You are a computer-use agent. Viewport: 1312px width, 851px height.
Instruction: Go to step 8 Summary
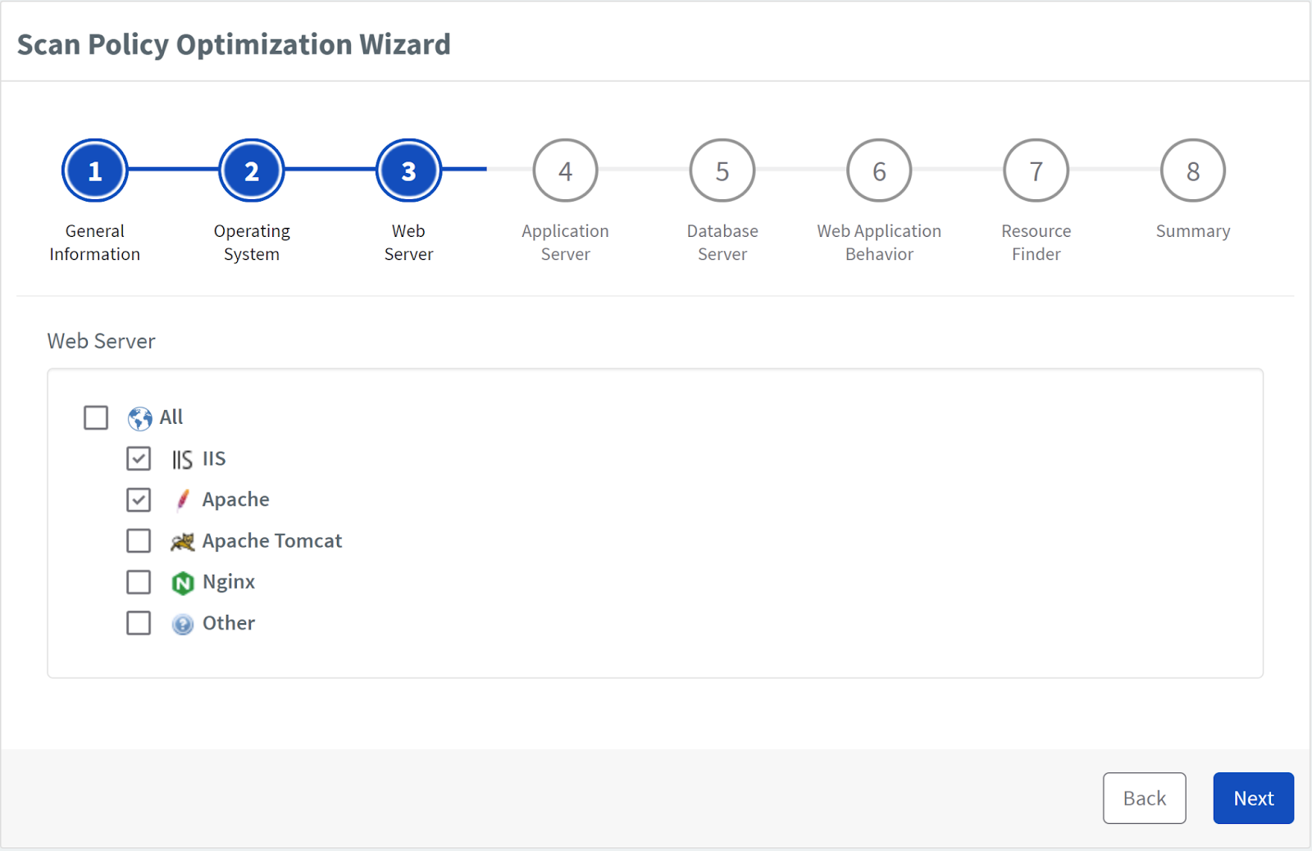coord(1193,171)
